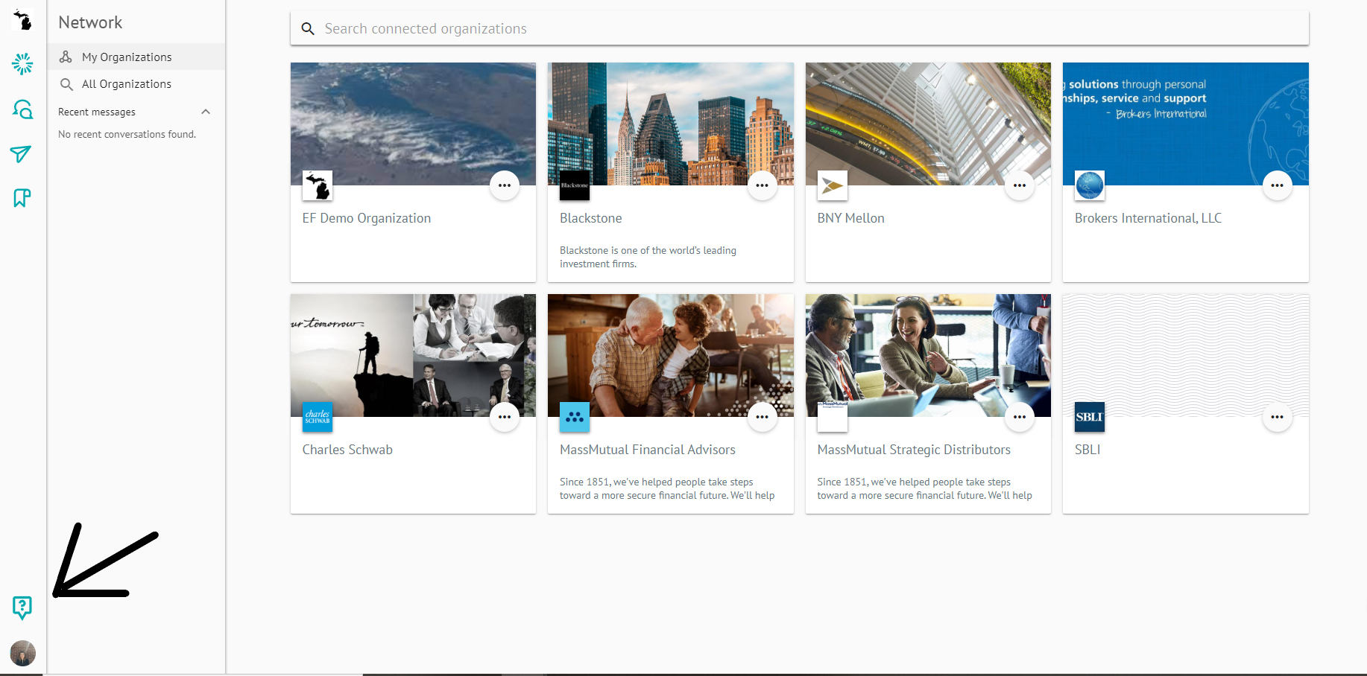Viewport: 1367px width, 676px height.
Task: Open more options for Charles Schwab card
Action: 505,417
